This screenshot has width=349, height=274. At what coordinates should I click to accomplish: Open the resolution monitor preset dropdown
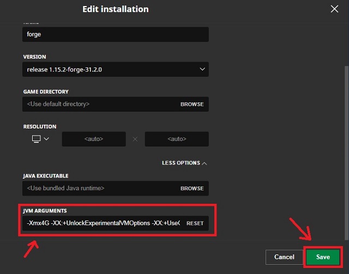click(x=40, y=139)
